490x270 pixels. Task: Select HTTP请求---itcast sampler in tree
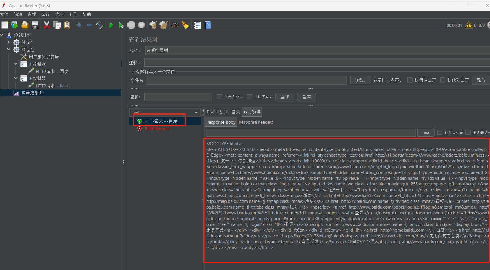[53, 86]
